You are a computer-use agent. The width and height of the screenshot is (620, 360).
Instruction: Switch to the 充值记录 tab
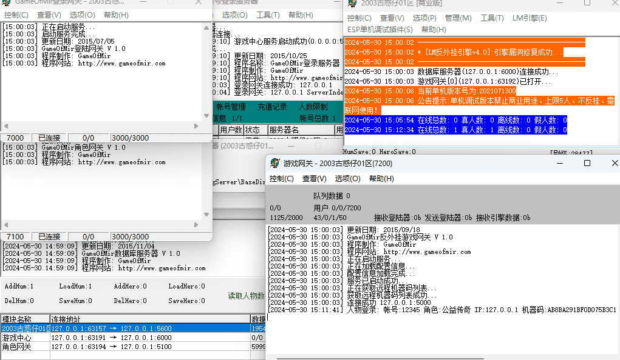tap(272, 107)
